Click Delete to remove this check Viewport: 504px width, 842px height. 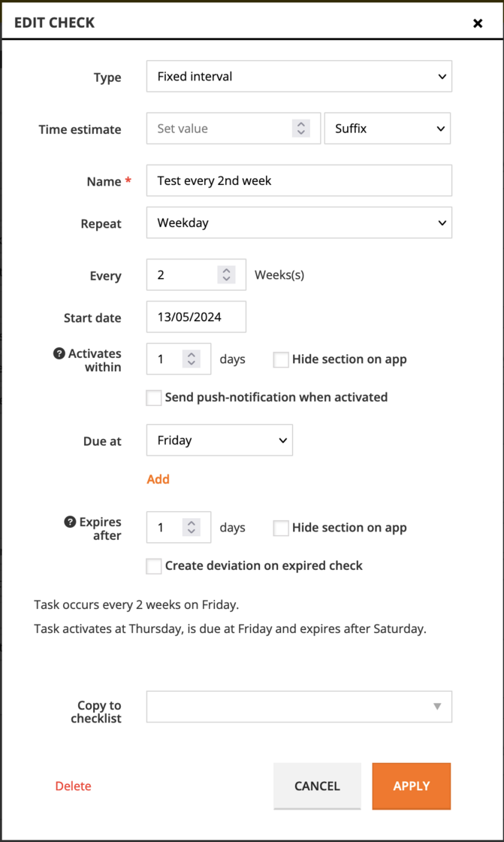(x=72, y=786)
